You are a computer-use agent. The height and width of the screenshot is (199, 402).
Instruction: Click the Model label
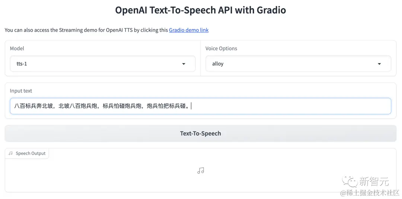tap(17, 48)
